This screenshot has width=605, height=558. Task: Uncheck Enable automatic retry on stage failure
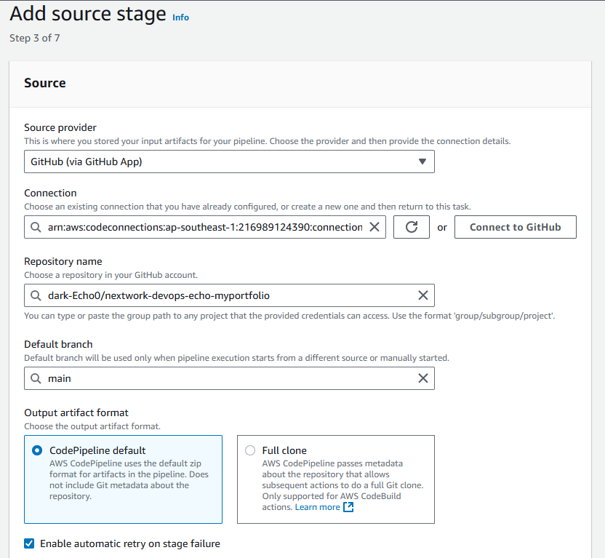tap(29, 543)
